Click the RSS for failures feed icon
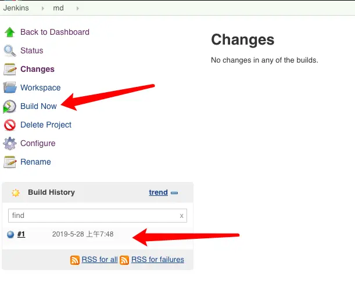Image resolution: width=355 pixels, height=284 pixels. 124,260
